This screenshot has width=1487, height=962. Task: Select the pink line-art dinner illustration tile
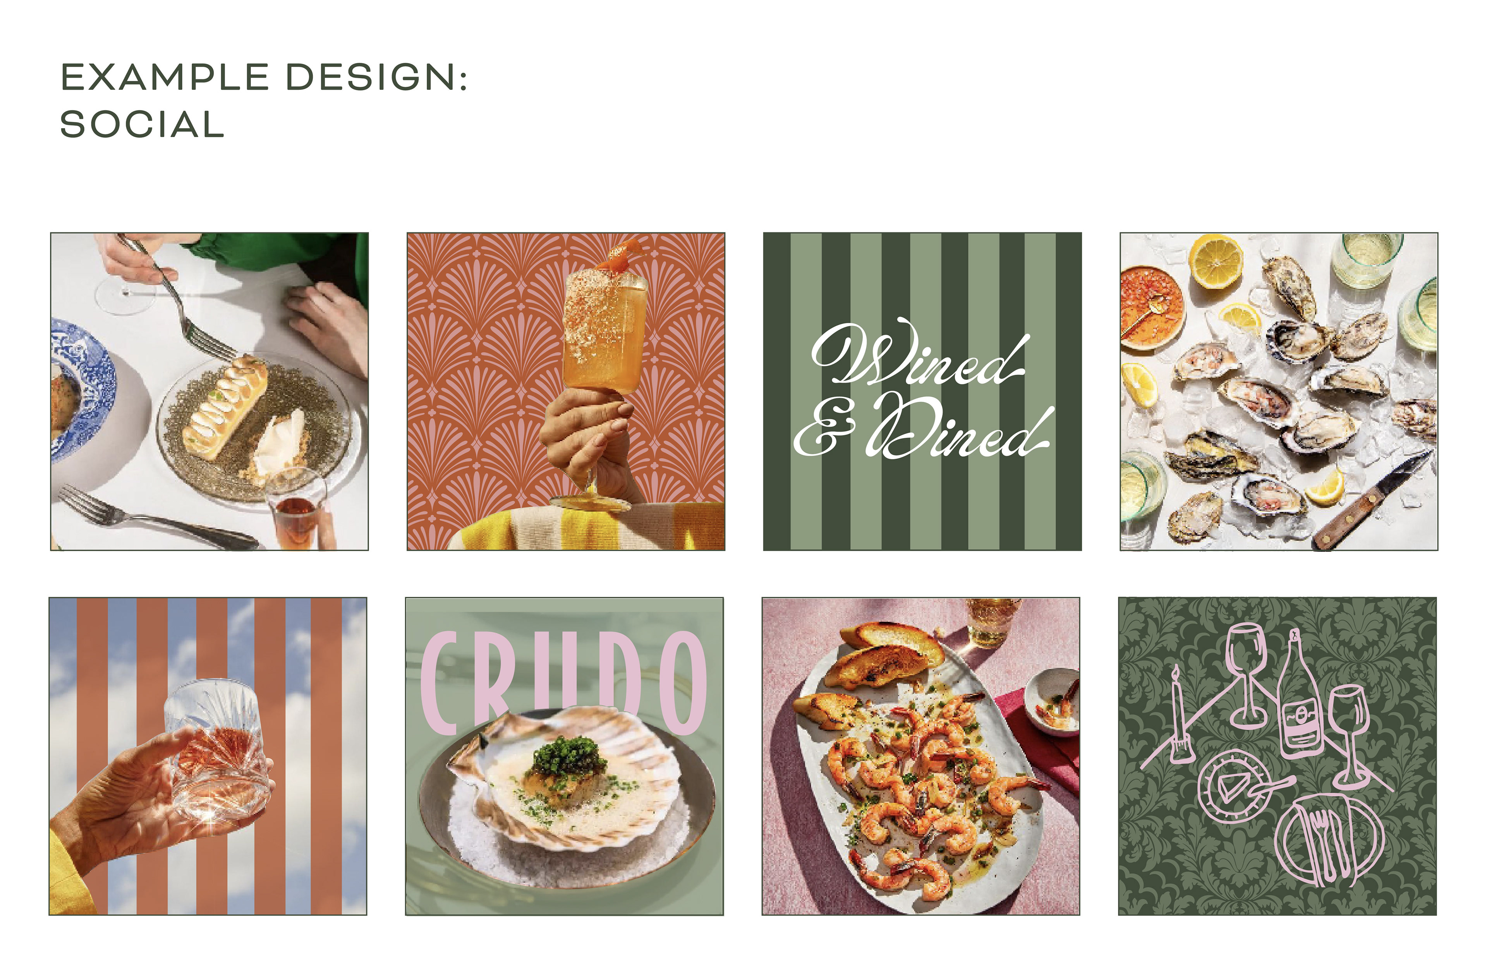point(1277,756)
